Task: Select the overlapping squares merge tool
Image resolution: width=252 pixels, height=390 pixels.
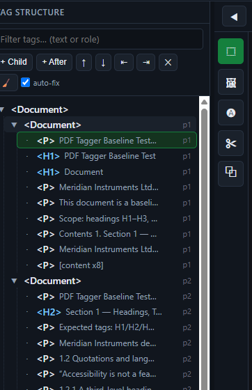Action: (x=230, y=174)
